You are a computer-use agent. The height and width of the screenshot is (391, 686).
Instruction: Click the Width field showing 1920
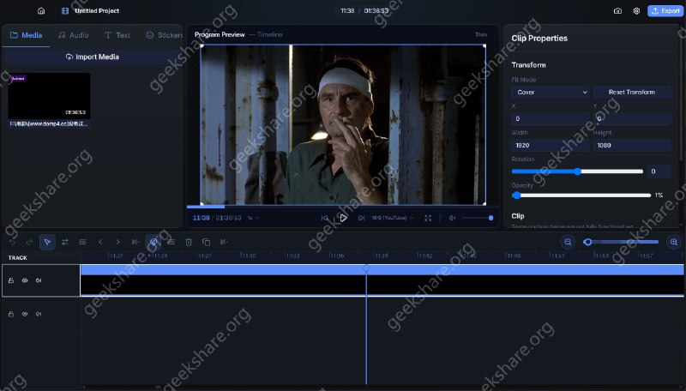tap(551, 145)
